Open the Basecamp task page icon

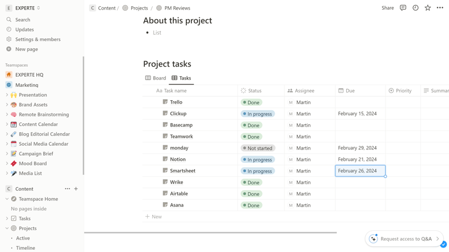[165, 124]
